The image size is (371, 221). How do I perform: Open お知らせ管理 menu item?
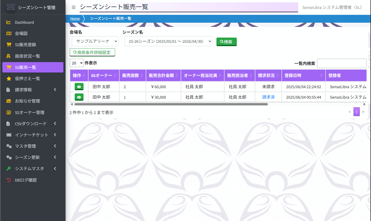click(x=27, y=101)
